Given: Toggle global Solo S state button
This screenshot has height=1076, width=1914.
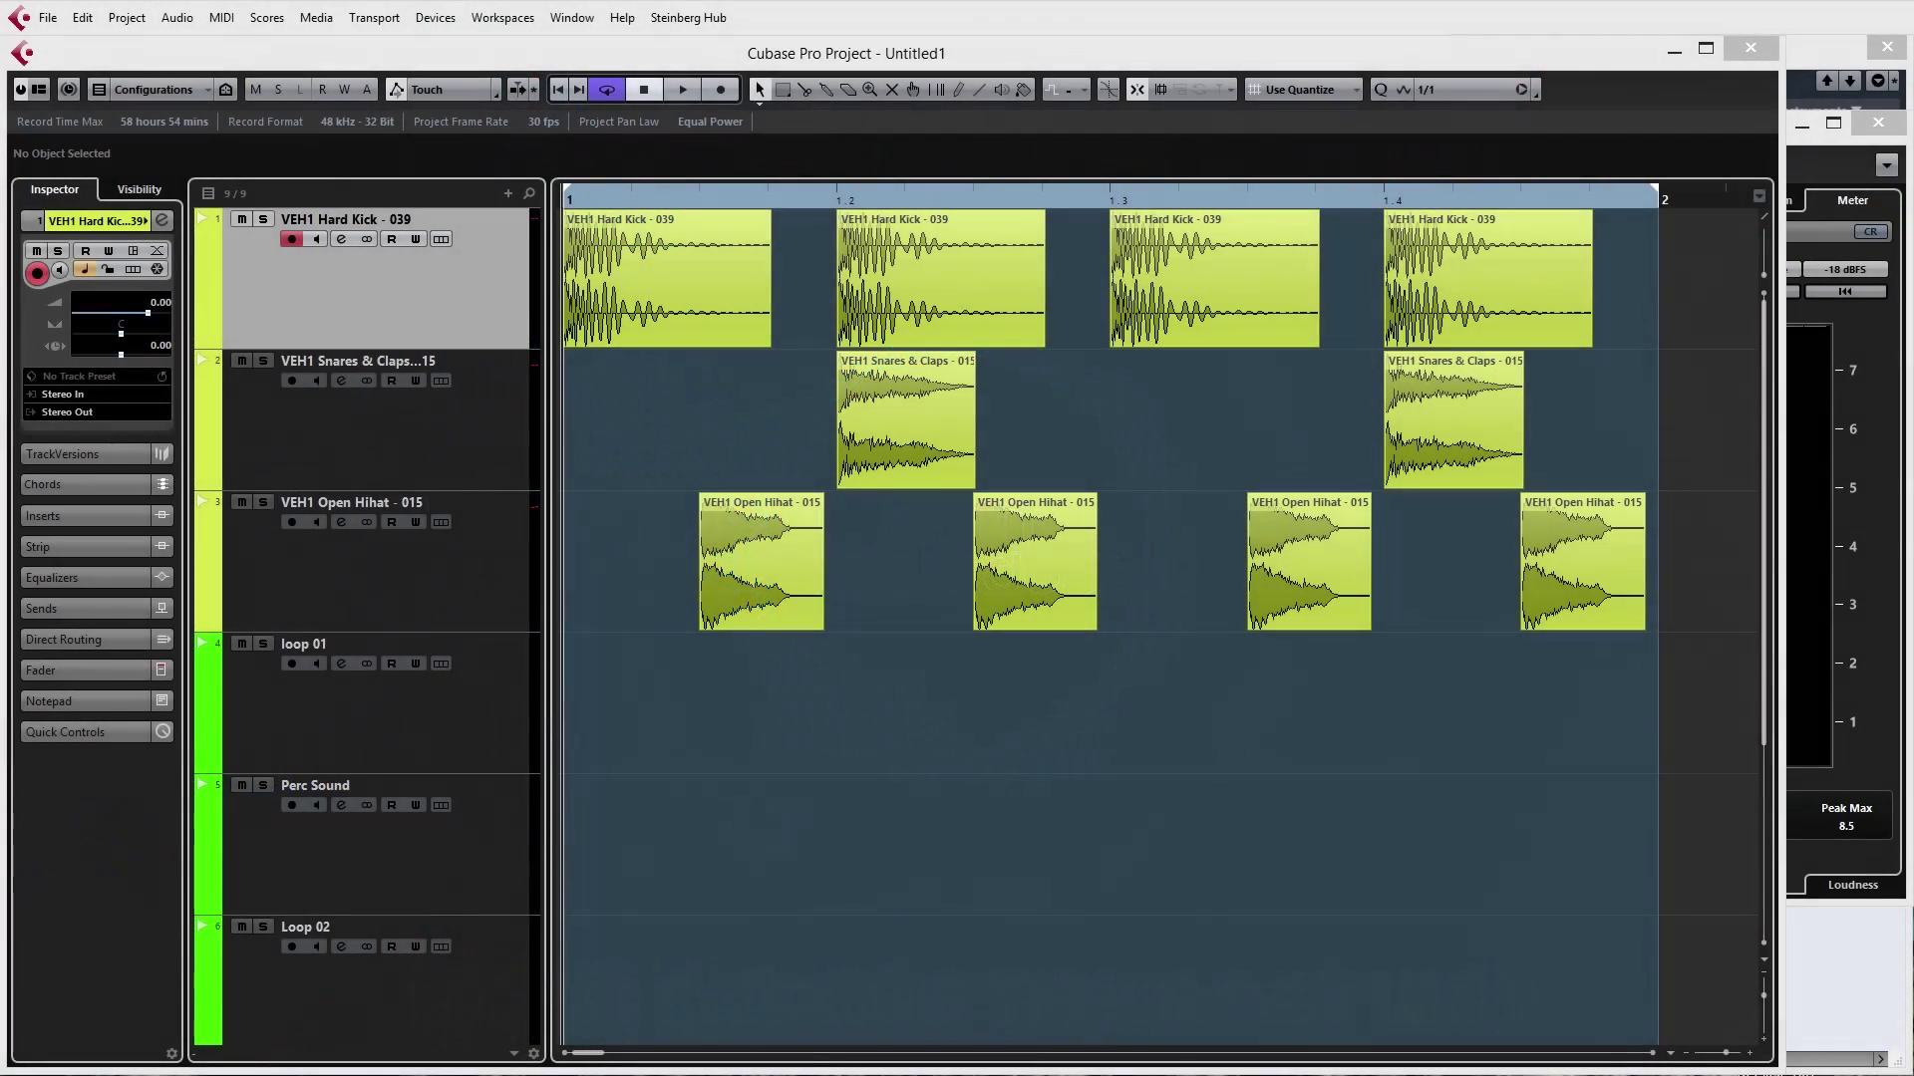Looking at the screenshot, I should pyautogui.click(x=278, y=90).
